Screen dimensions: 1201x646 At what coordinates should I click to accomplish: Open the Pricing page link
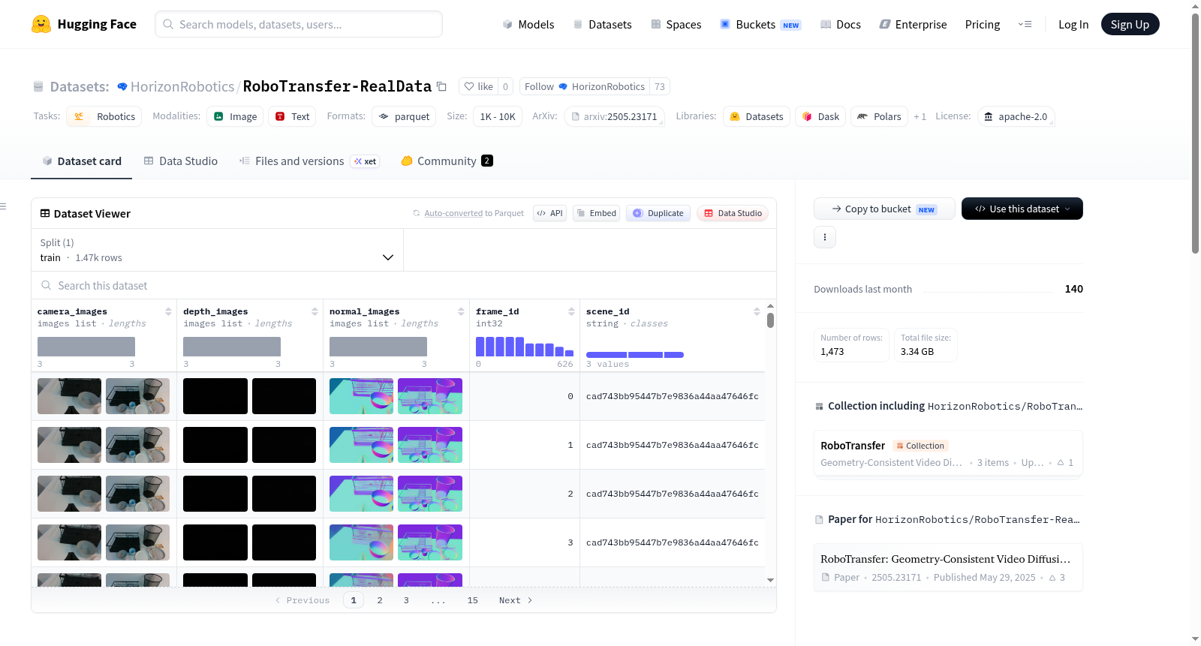click(983, 24)
